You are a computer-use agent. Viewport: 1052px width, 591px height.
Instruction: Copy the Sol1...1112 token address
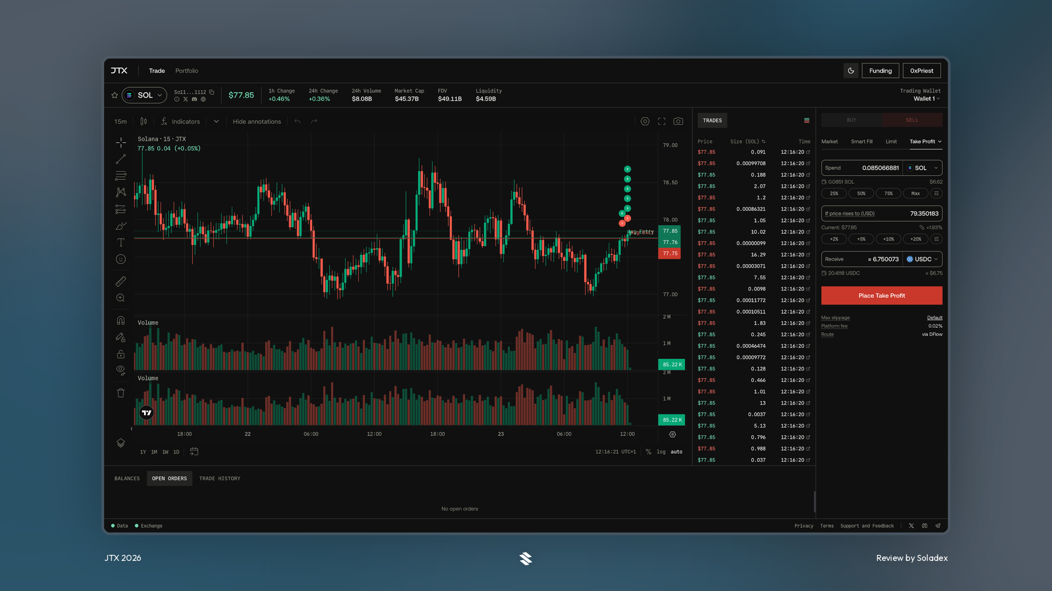pyautogui.click(x=211, y=92)
